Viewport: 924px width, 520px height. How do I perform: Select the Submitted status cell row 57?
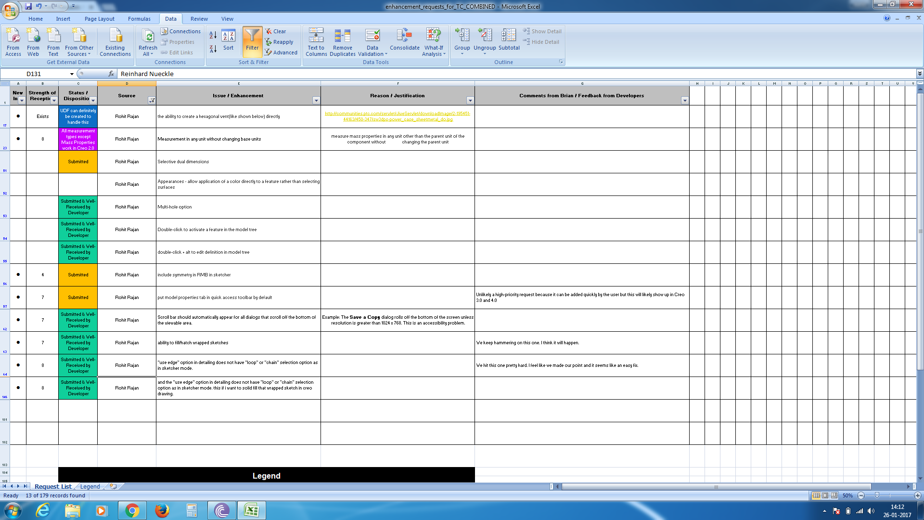(x=77, y=297)
